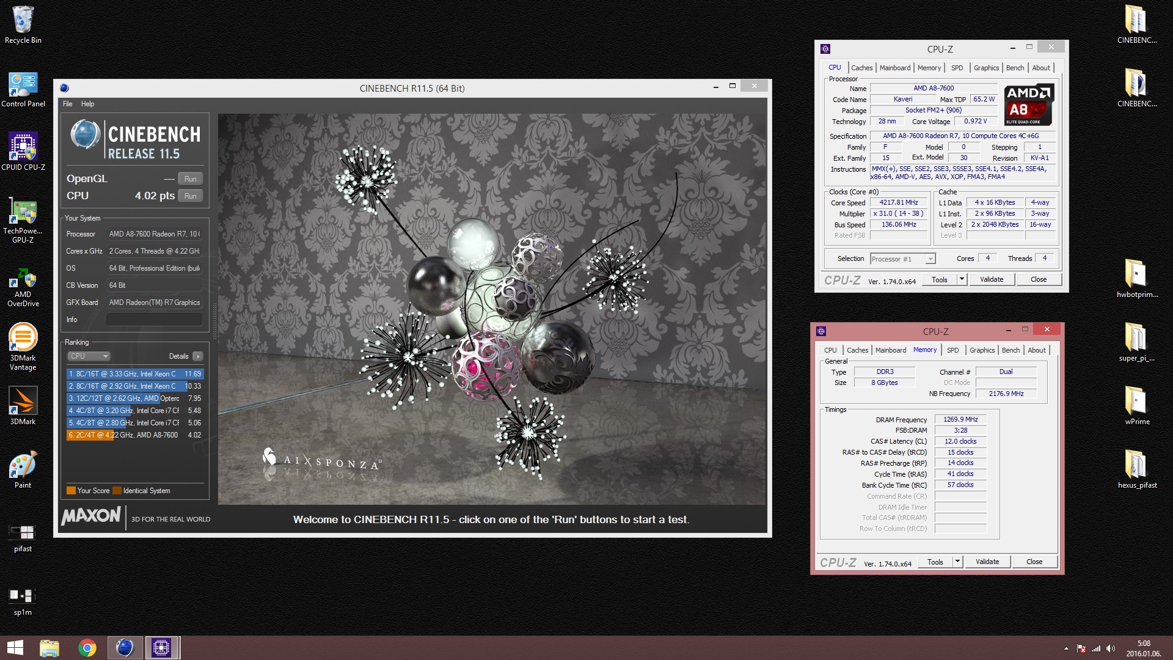This screenshot has width=1173, height=660.
Task: Switch to Memory tab in upper CPU-Z
Action: pyautogui.click(x=929, y=68)
